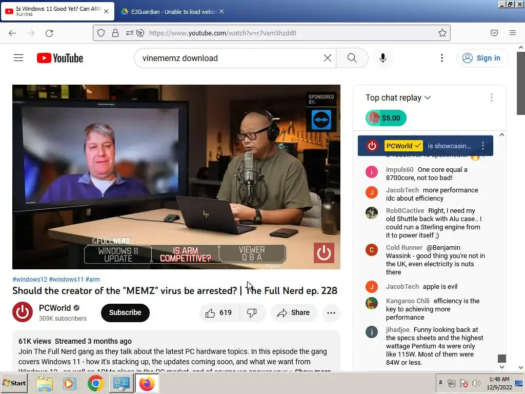This screenshot has width=525, height=394.
Task: Click the Cold Runner chat username
Action: click(404, 247)
